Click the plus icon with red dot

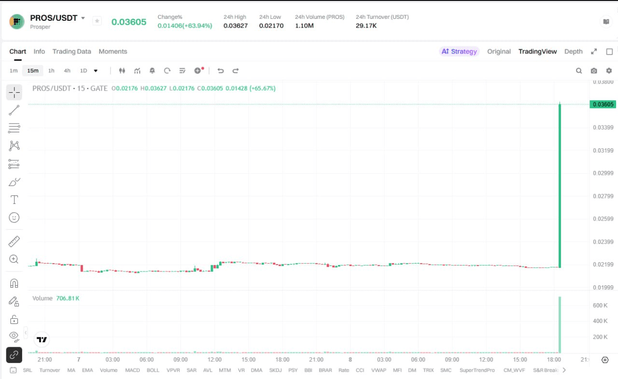[198, 70]
